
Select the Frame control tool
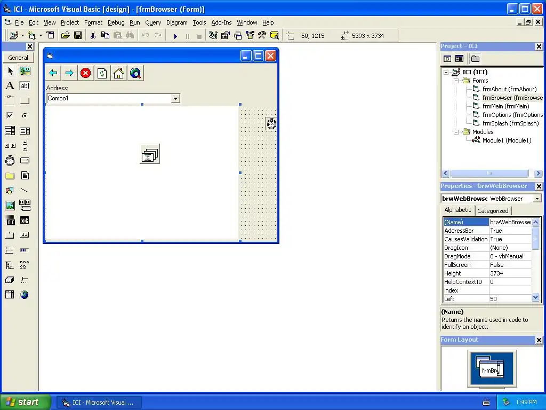(x=10, y=101)
